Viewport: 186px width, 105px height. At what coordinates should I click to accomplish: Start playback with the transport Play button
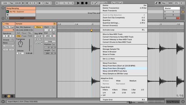78,3
